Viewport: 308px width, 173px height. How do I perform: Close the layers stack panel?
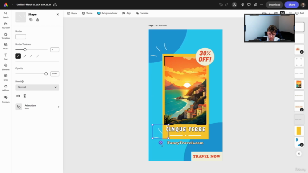[x=299, y=154]
